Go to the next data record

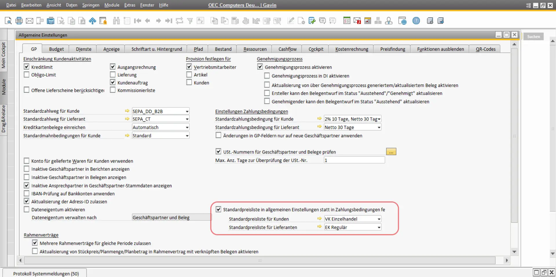pos(158,21)
